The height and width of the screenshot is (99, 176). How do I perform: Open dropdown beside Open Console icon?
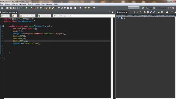(169, 12)
